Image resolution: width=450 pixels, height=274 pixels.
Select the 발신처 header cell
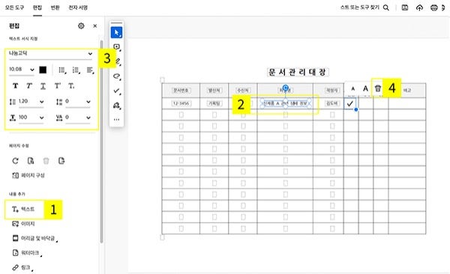coord(214,91)
